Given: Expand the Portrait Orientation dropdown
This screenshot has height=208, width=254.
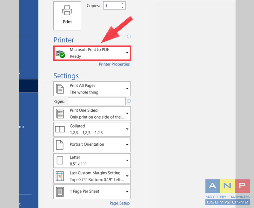Looking at the screenshot, I should (92, 145).
